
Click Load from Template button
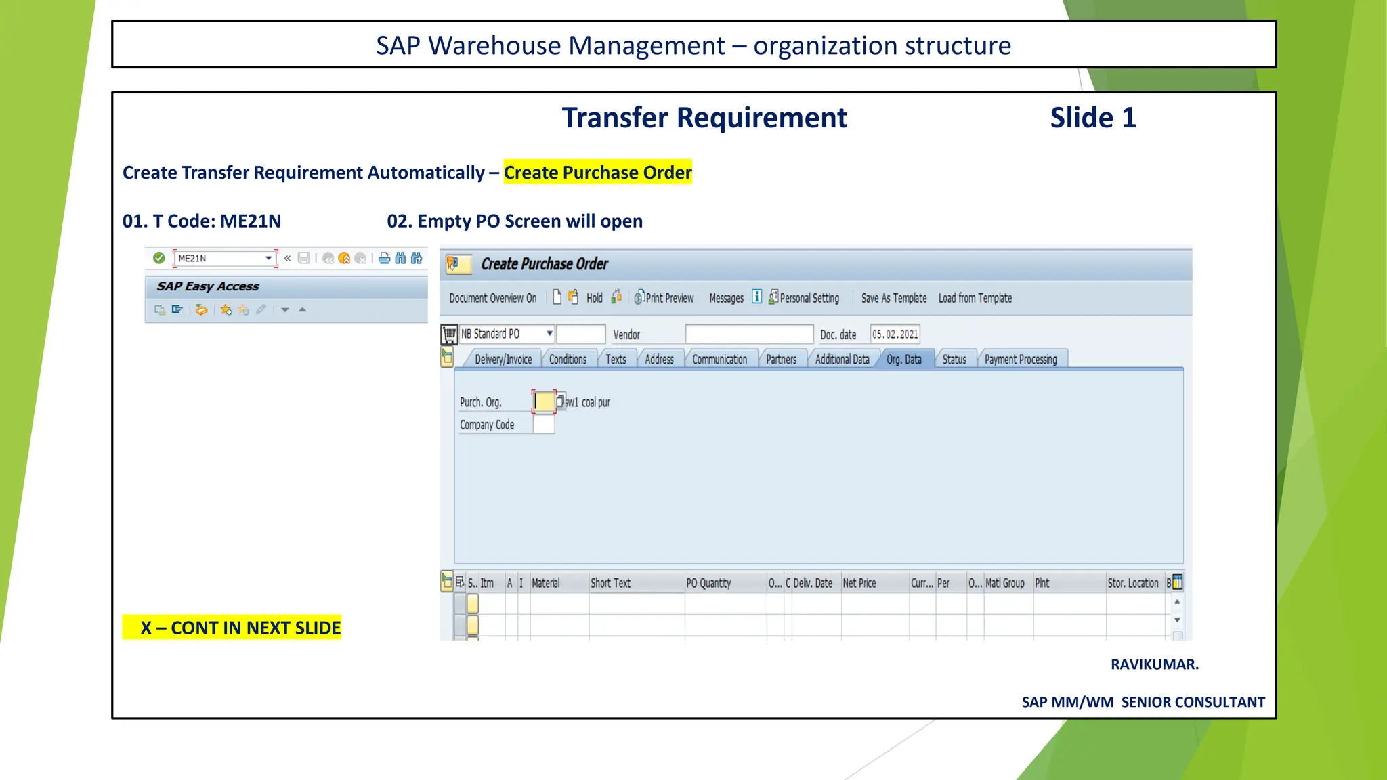click(975, 298)
